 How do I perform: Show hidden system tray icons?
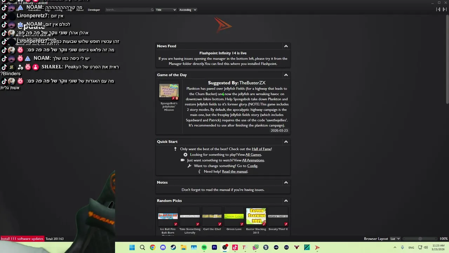click(395, 247)
